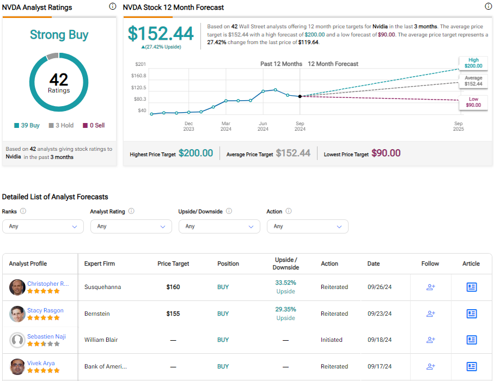Screen dimensions: 494x381
Task: Open the Analyst Rating dropdown
Action: coord(131,226)
